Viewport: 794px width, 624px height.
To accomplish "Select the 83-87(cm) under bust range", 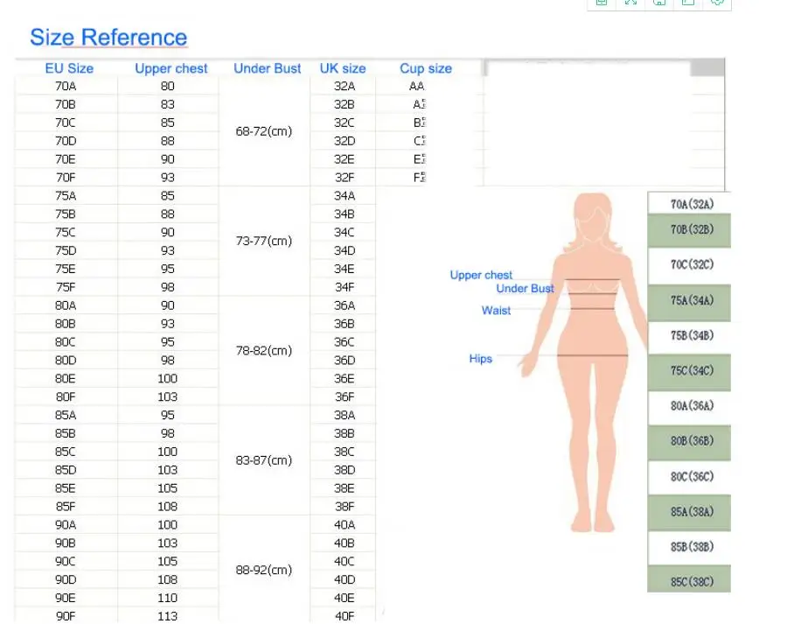I will [264, 460].
